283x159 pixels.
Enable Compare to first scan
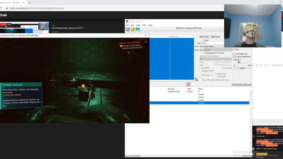pyautogui.click(x=205, y=53)
